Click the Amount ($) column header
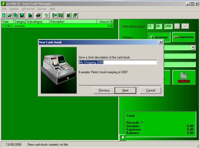Image resolution: width=200 pixels, height=148 pixels. tap(105, 22)
